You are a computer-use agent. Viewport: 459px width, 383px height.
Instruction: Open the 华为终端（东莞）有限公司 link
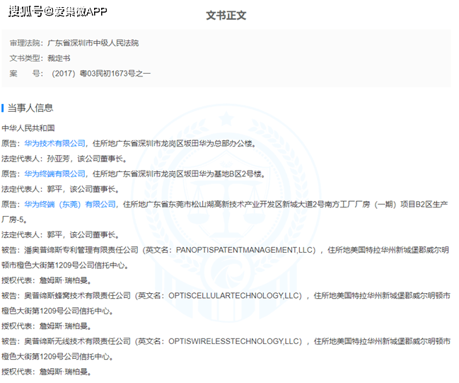pyautogui.click(x=70, y=205)
